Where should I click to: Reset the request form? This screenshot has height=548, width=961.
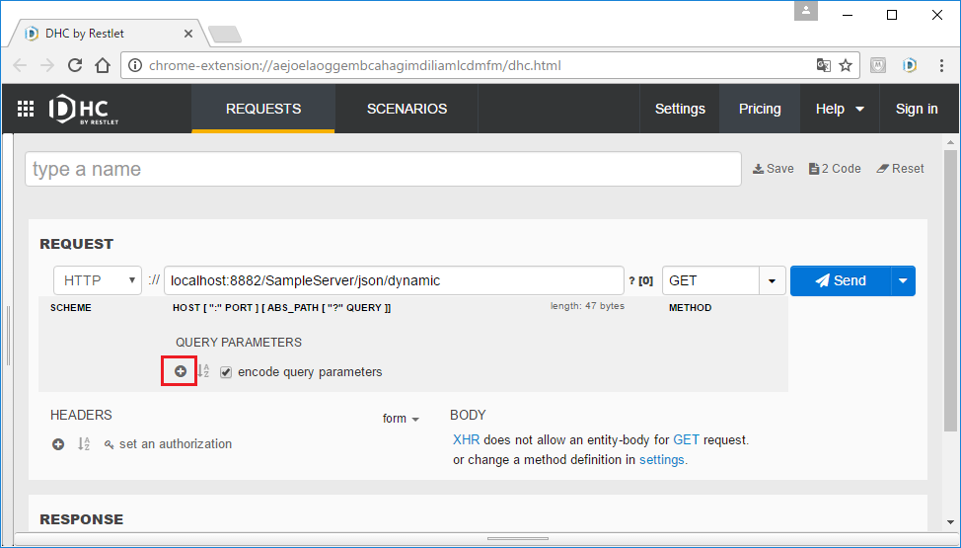tap(900, 169)
